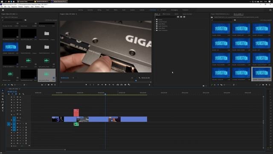Viewport: 273px width, 154px height.
Task: Click New Bin icon in Project panel footer
Action: coord(49,85)
